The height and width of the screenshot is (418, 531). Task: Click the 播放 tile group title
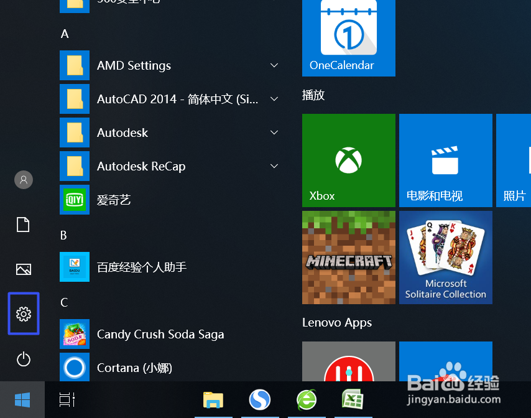tap(313, 95)
